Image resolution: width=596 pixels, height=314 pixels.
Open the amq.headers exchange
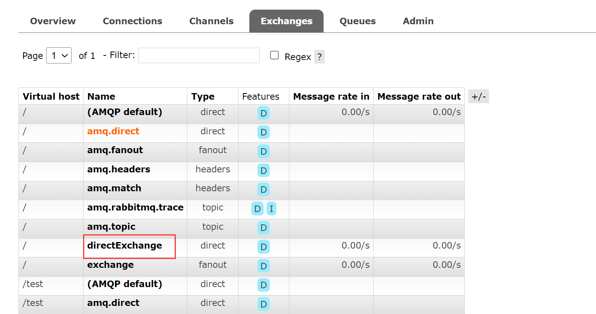point(119,169)
